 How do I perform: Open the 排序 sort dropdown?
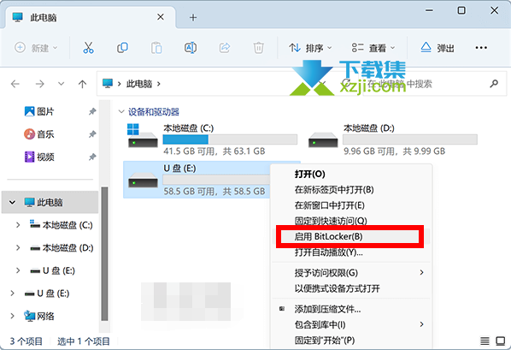point(310,48)
